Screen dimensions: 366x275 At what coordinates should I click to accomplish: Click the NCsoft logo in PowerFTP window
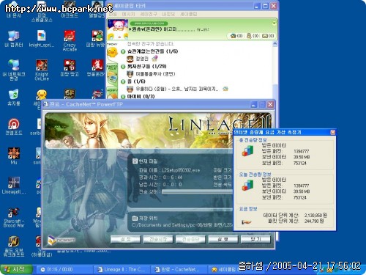pos(61,240)
